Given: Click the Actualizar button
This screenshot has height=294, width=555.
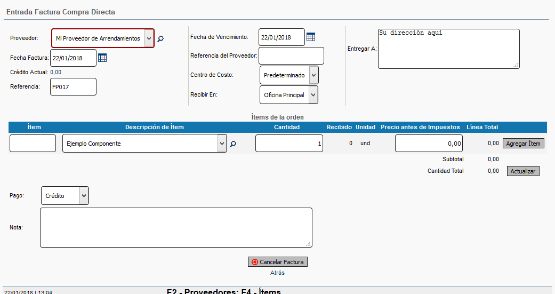Looking at the screenshot, I should click(x=523, y=171).
